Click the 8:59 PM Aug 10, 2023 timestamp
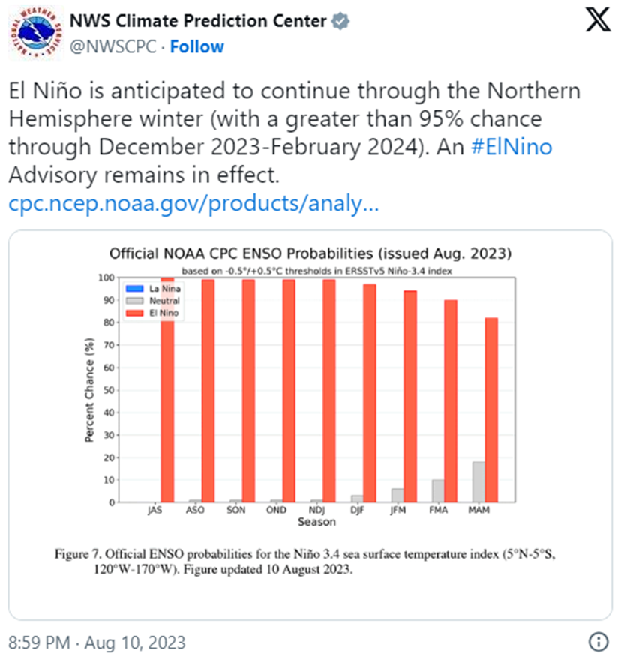The width and height of the screenshot is (621, 663). (97, 643)
